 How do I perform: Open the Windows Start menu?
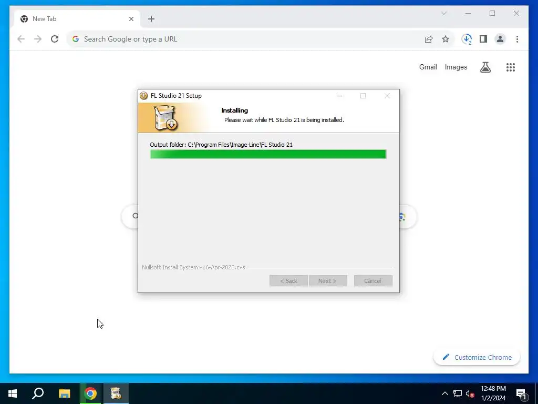point(13,393)
